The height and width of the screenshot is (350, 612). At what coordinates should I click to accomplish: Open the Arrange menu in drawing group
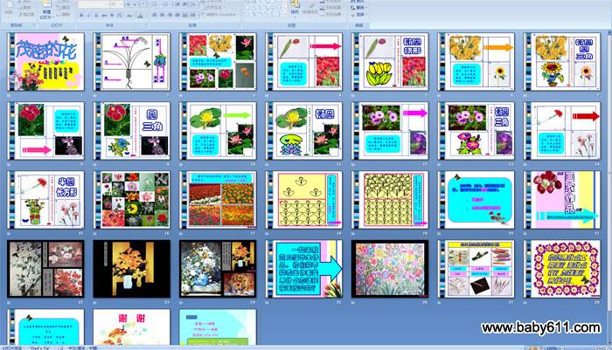[295, 7]
